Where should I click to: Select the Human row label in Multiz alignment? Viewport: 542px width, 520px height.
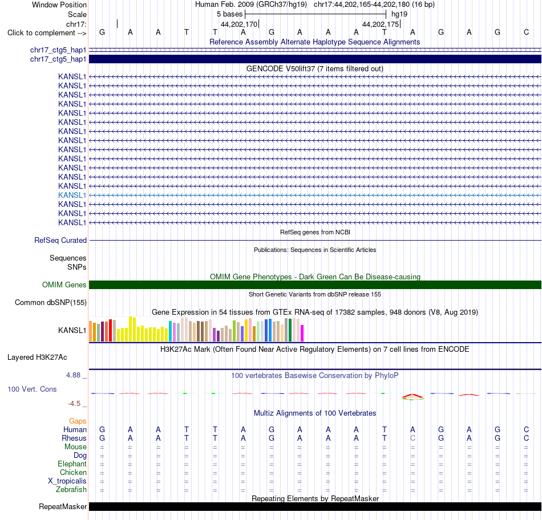(x=75, y=429)
